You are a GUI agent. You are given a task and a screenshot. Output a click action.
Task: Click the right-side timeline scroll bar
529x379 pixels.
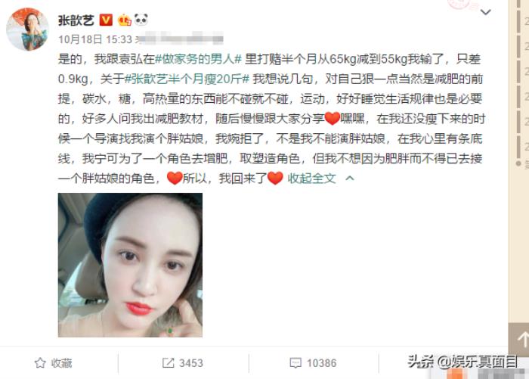(x=518, y=81)
